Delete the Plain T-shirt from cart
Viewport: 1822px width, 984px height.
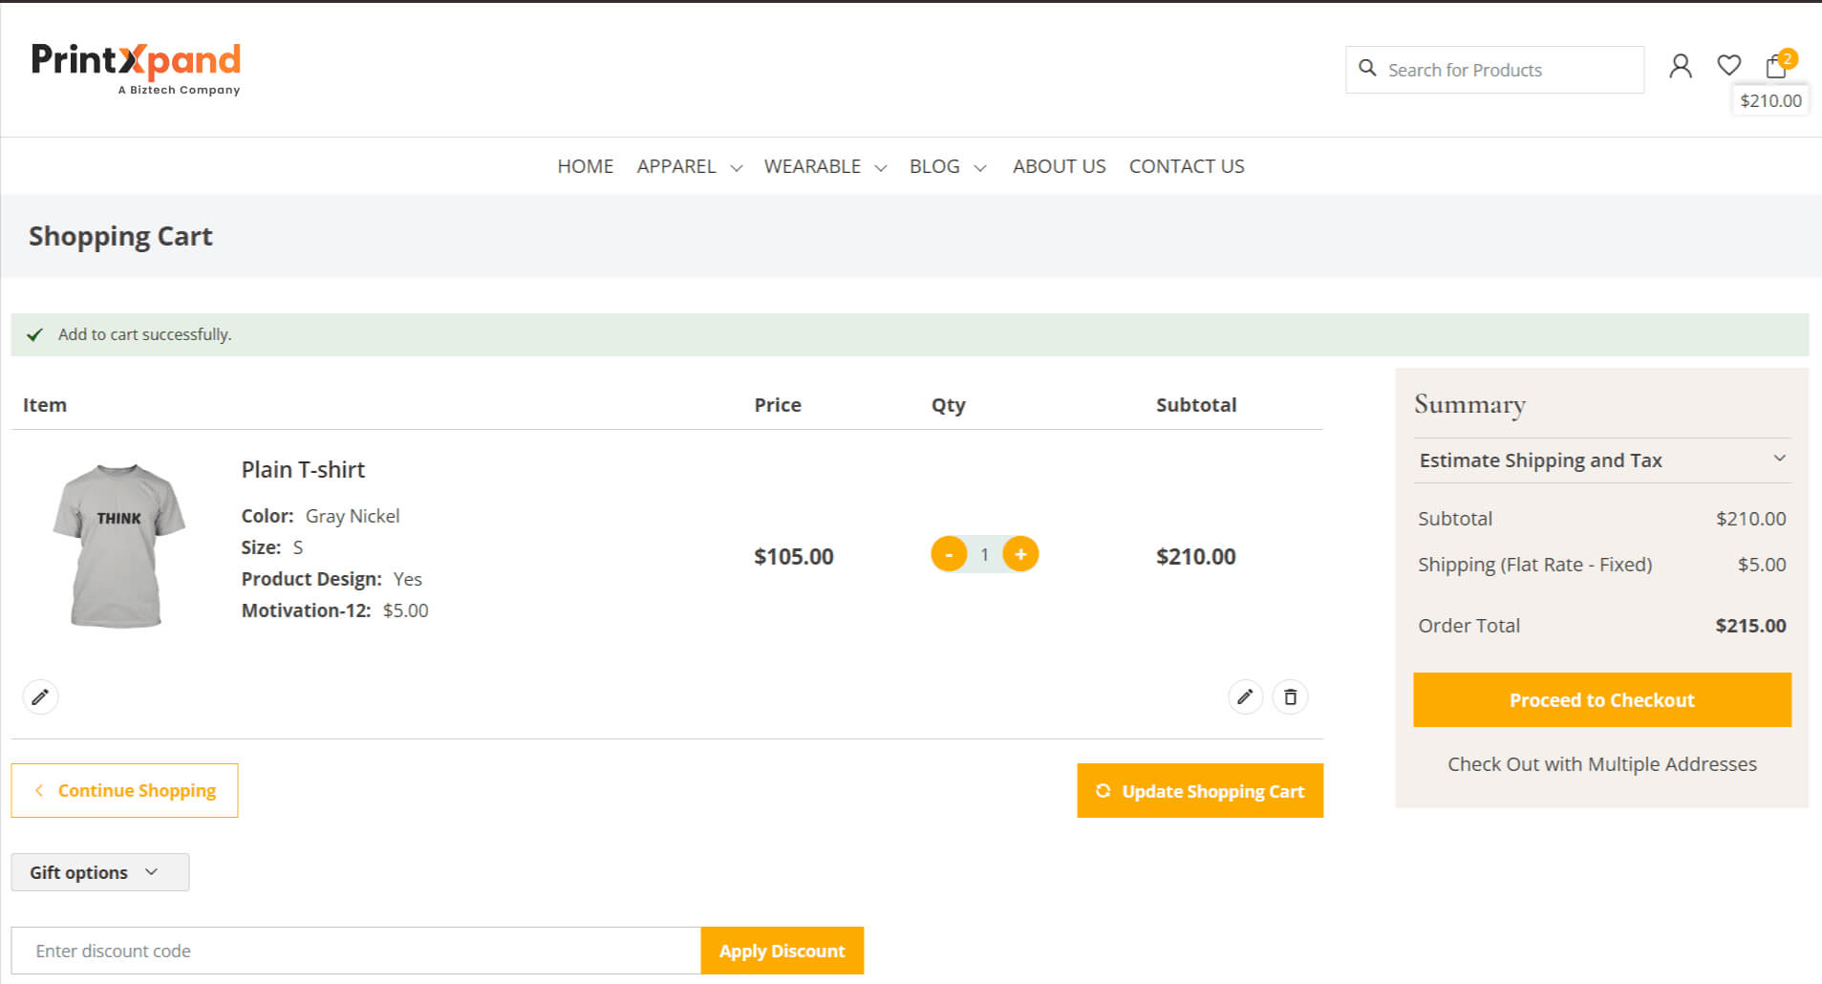[1290, 697]
